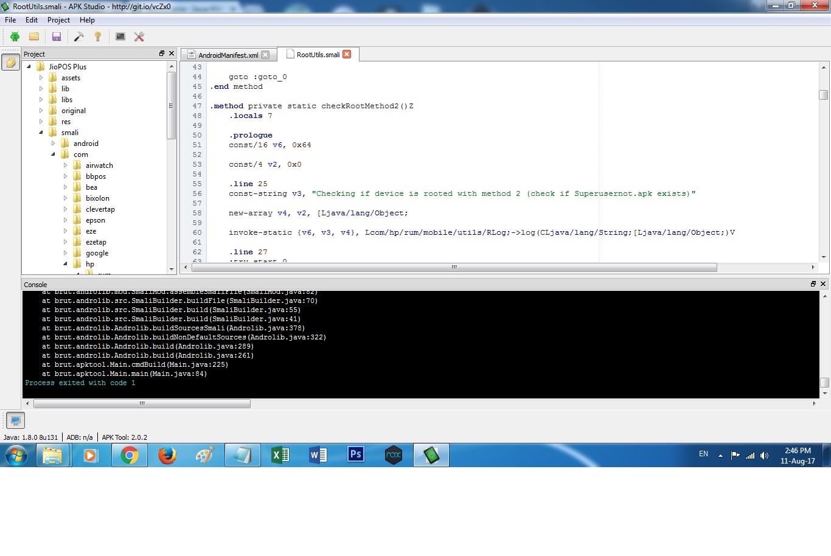This screenshot has height=556, width=831.
Task: Float the Project panel
Action: 162,54
